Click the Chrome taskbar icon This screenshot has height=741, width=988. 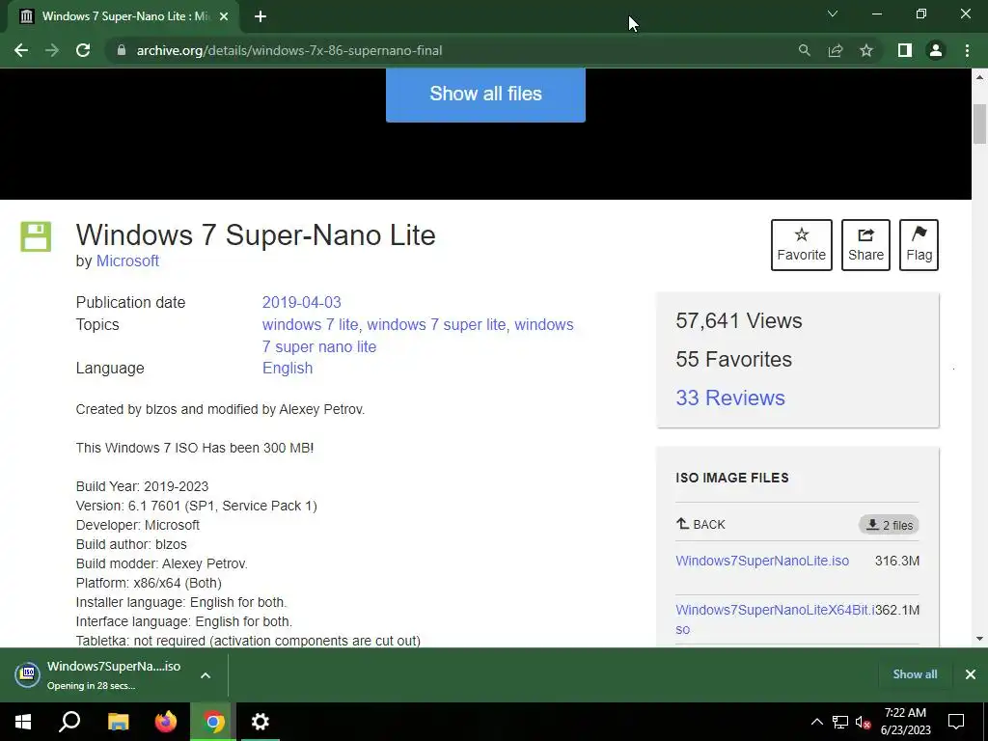(x=213, y=722)
